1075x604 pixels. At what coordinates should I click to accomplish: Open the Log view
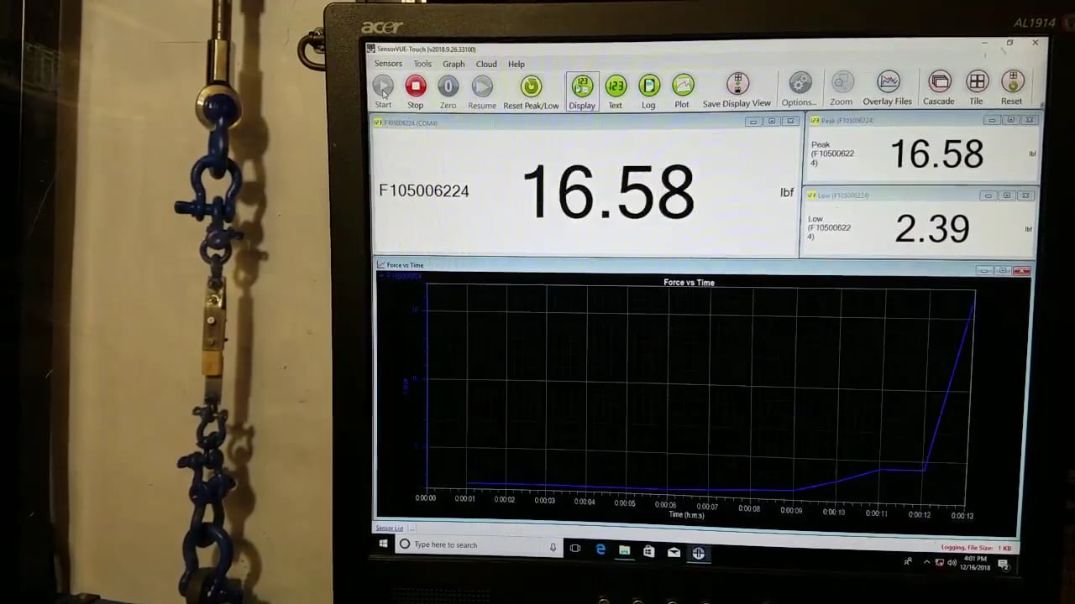click(x=648, y=91)
